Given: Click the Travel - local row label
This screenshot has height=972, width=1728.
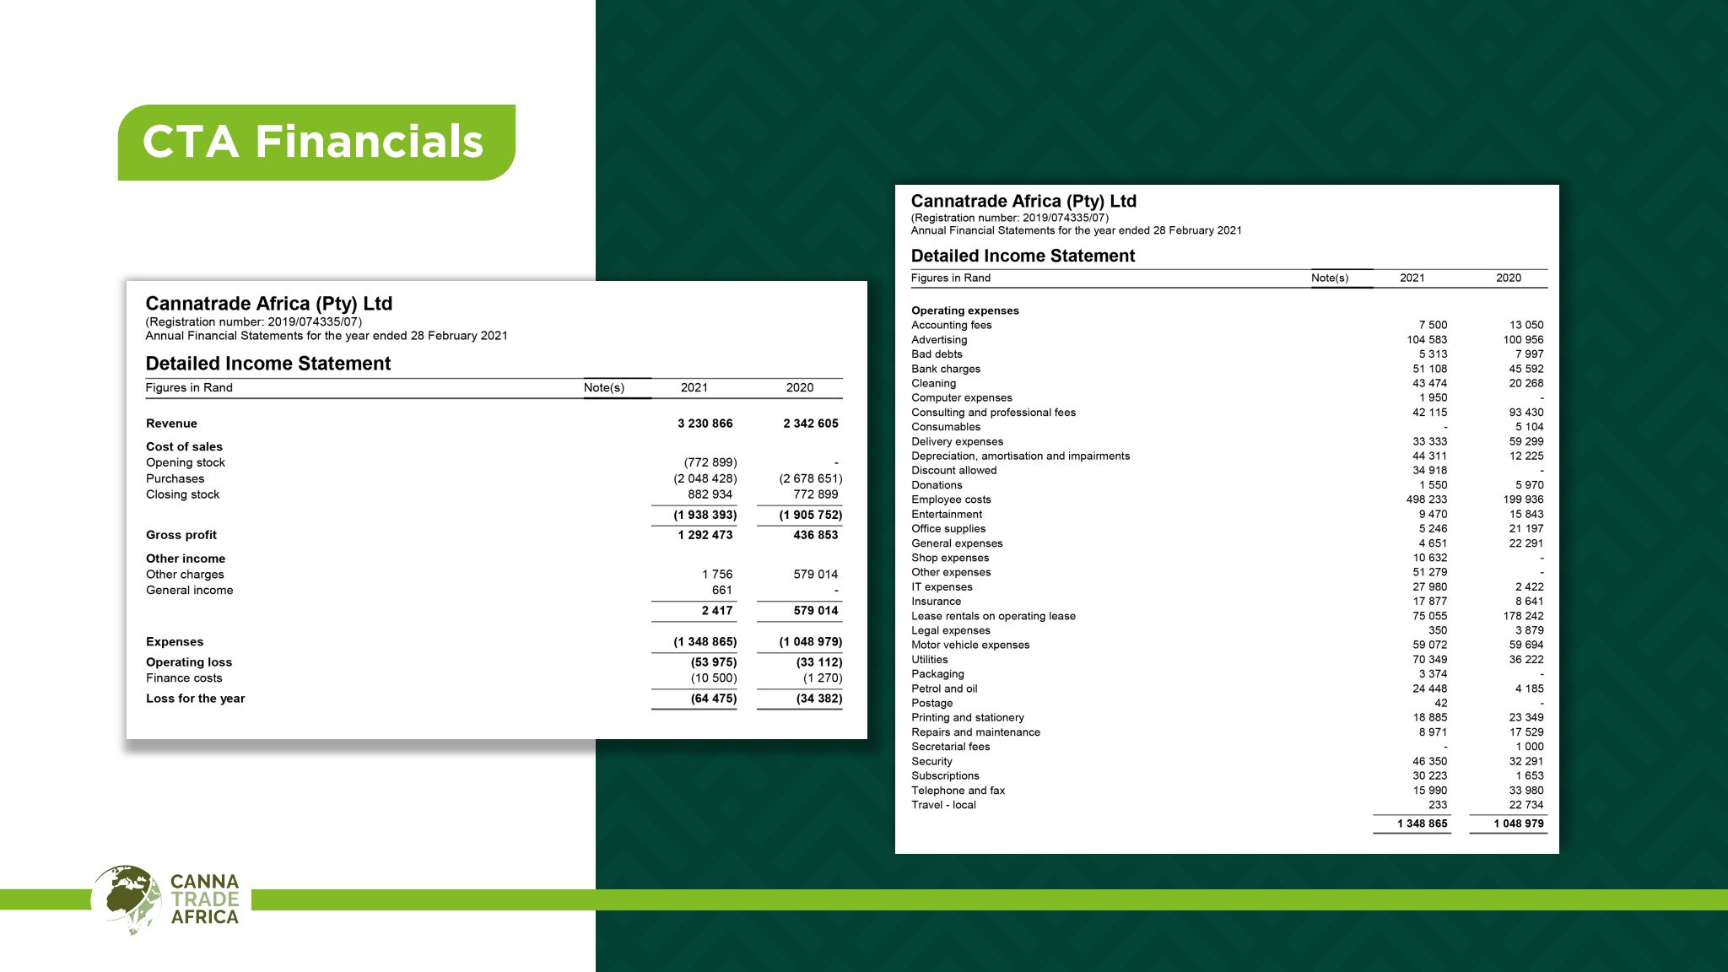Looking at the screenshot, I should click(x=943, y=805).
